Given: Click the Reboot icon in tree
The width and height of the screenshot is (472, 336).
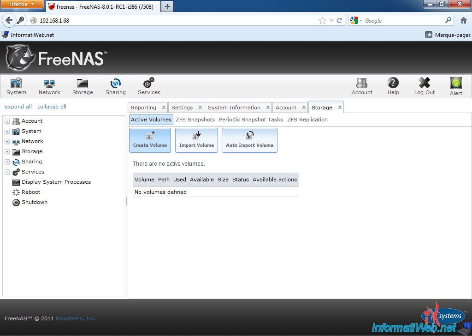Looking at the screenshot, I should click(16, 192).
